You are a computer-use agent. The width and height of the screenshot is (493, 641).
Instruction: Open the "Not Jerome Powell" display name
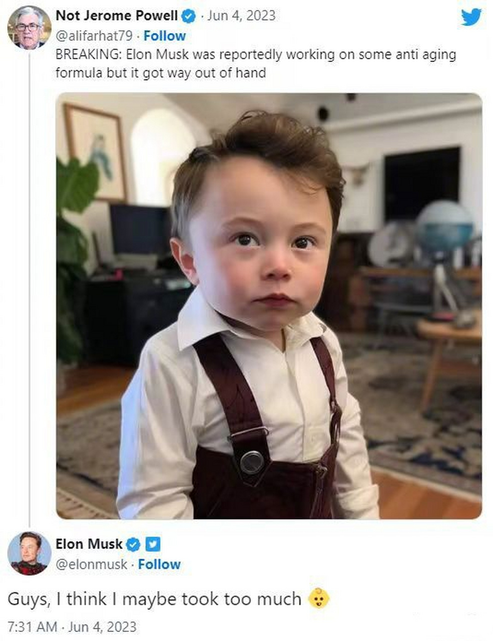click(116, 16)
